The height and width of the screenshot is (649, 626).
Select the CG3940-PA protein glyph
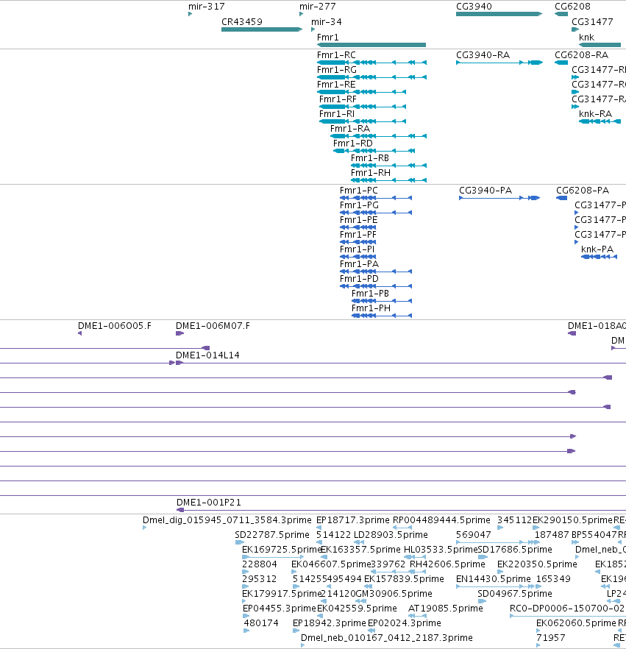[499, 198]
